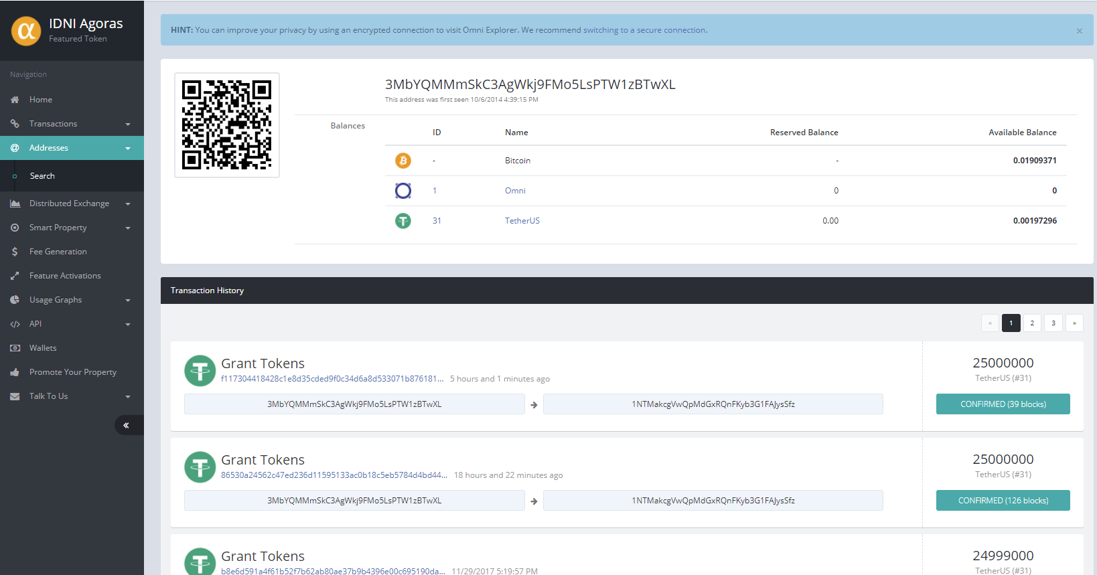
Task: Open Omni property ID 1 link
Action: 435,191
